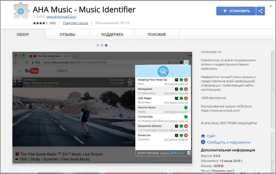Click the YouTube icon for Dream On
The image size is (276, 174).
coord(186,135)
